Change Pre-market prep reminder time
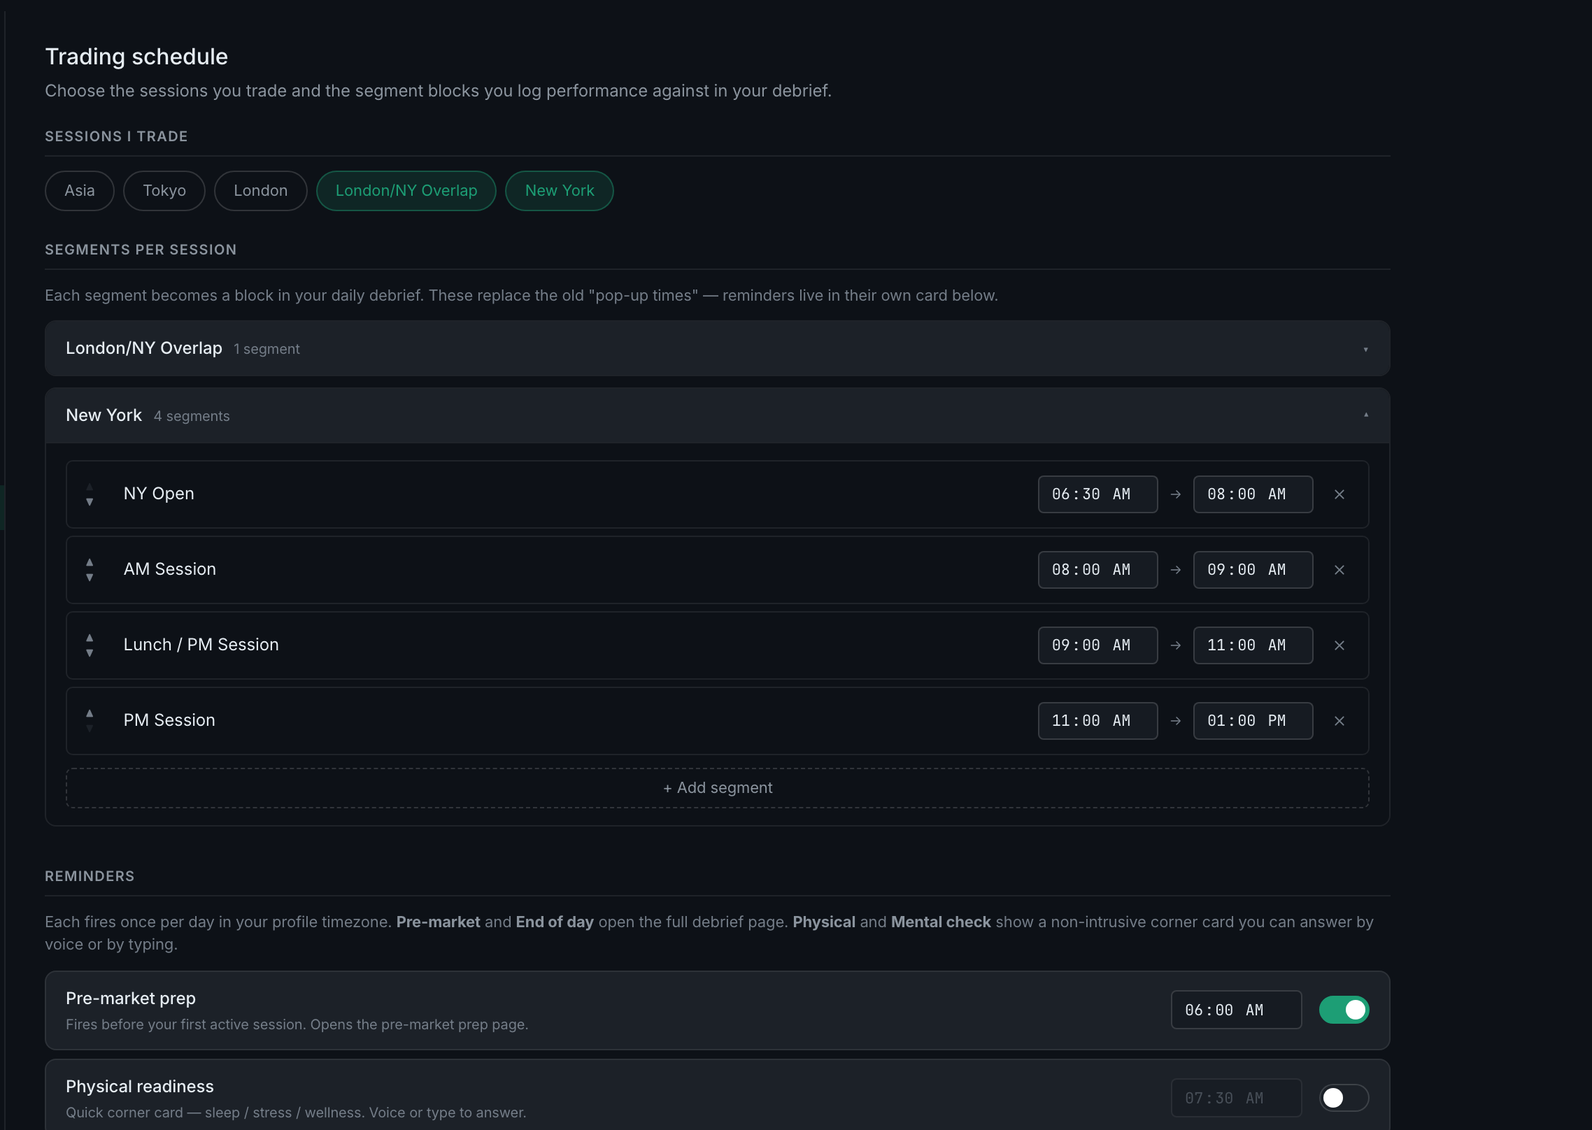Viewport: 1592px width, 1130px height. point(1236,1010)
